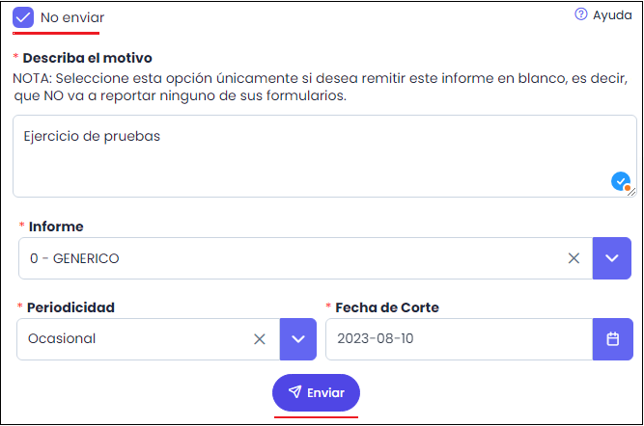Image resolution: width=644 pixels, height=426 pixels.
Task: Clear the Informe selection with the X icon
Action: pos(574,258)
